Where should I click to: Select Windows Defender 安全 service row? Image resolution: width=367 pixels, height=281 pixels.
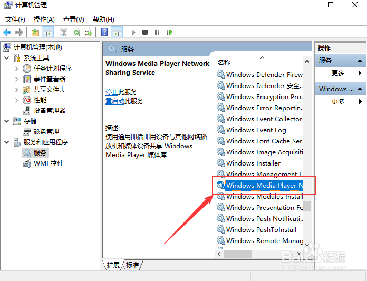pyautogui.click(x=259, y=85)
